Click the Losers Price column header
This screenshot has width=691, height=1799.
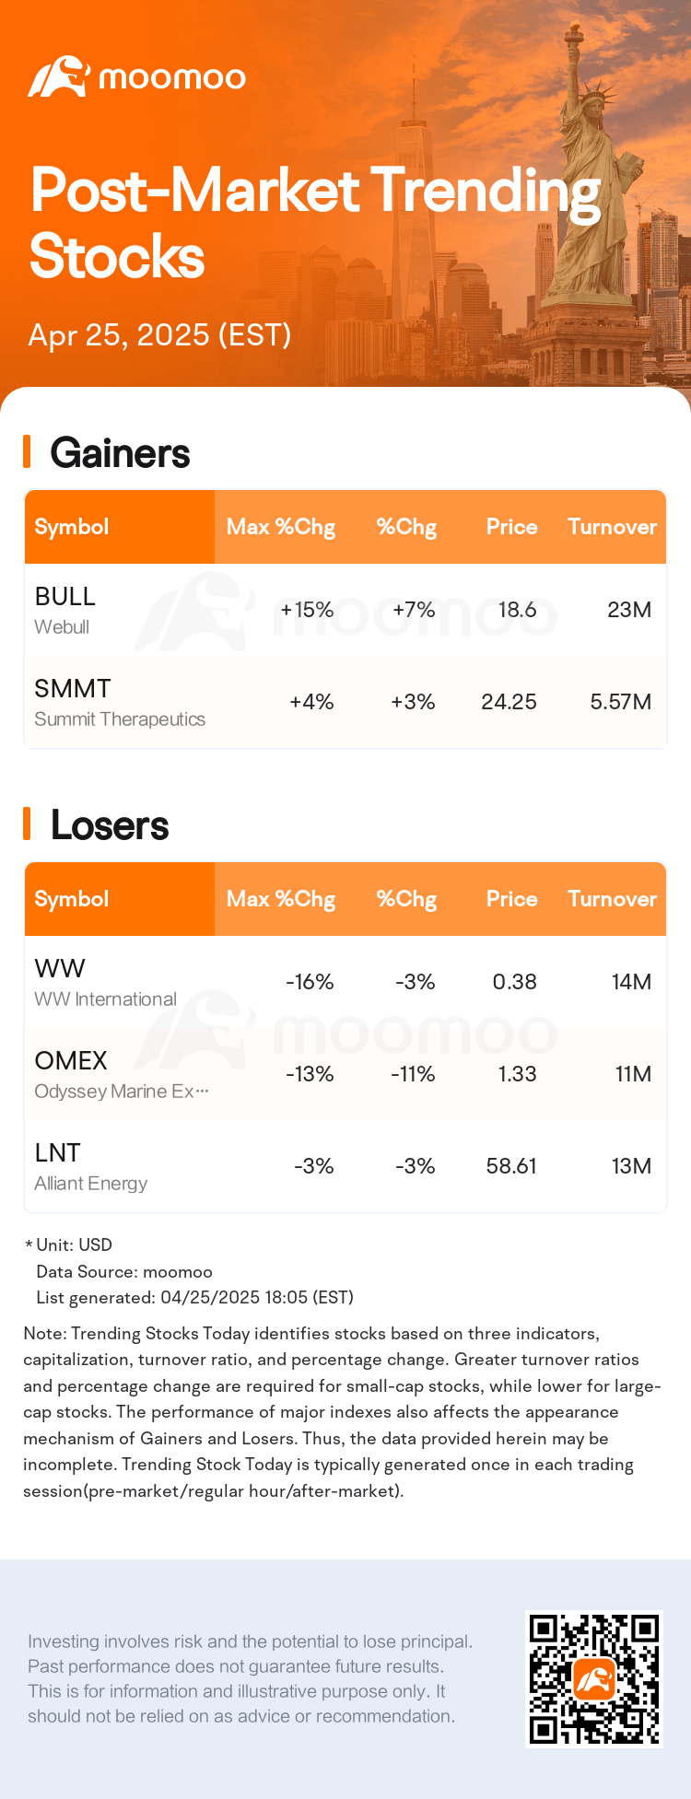tap(511, 899)
